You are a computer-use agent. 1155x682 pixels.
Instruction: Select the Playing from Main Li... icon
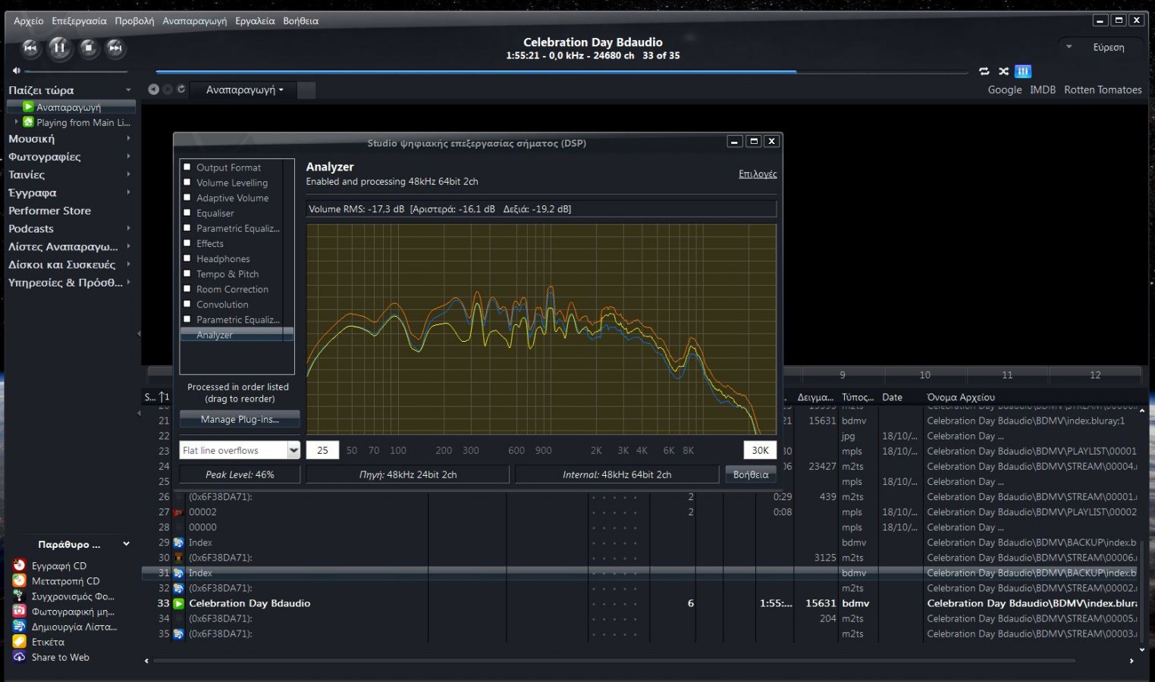point(28,122)
